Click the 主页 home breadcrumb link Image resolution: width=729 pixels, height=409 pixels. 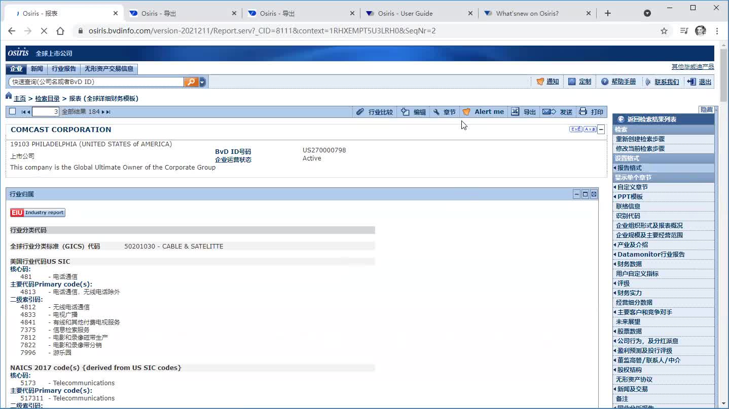(20, 99)
